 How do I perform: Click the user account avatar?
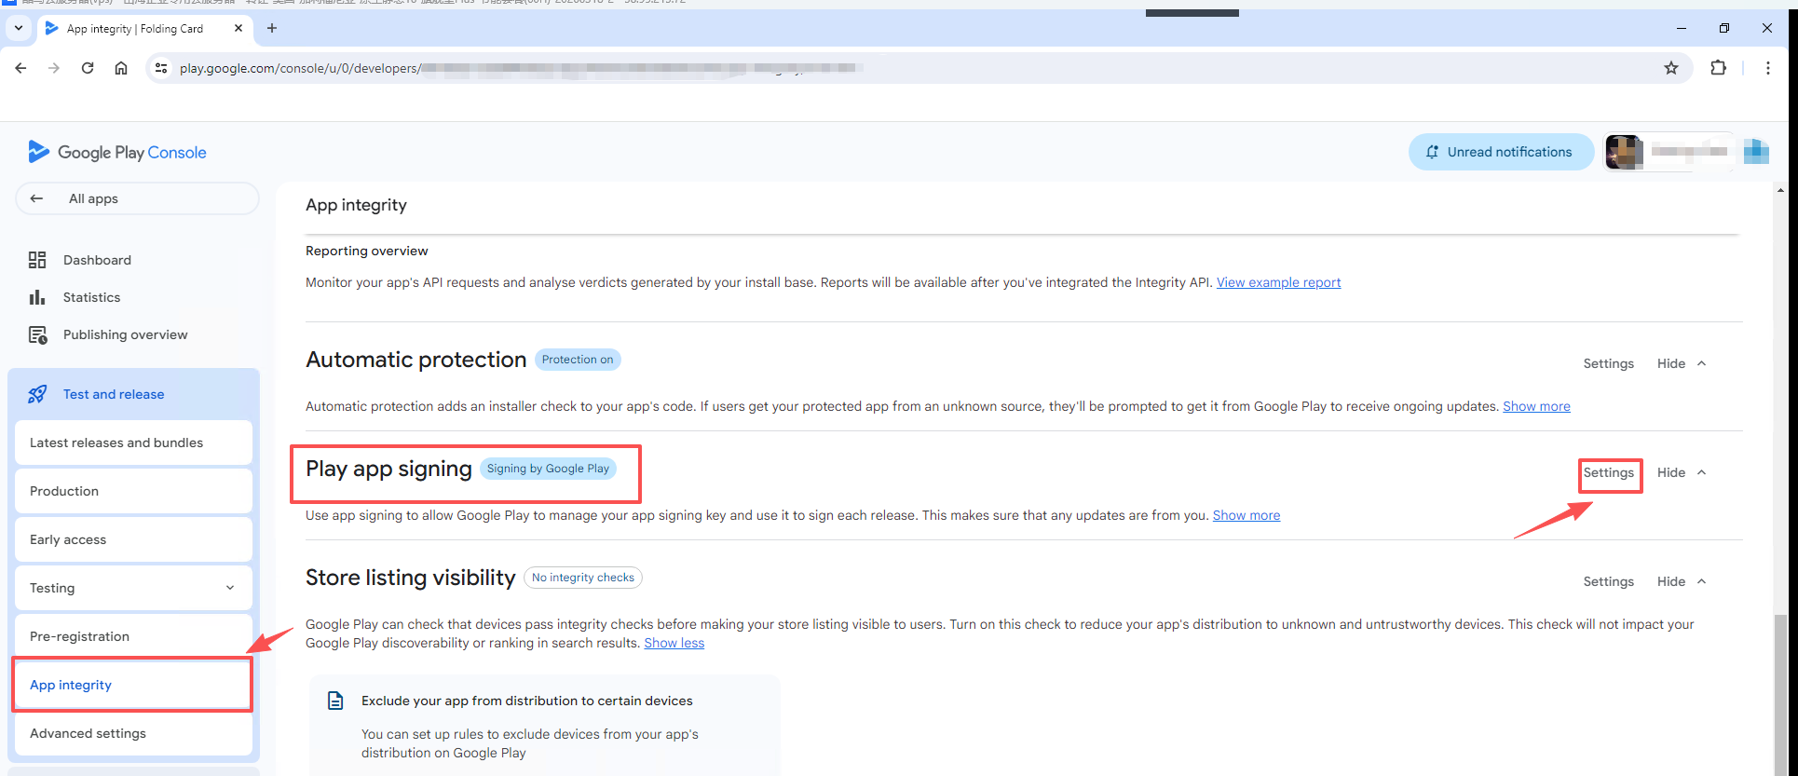(x=1624, y=152)
